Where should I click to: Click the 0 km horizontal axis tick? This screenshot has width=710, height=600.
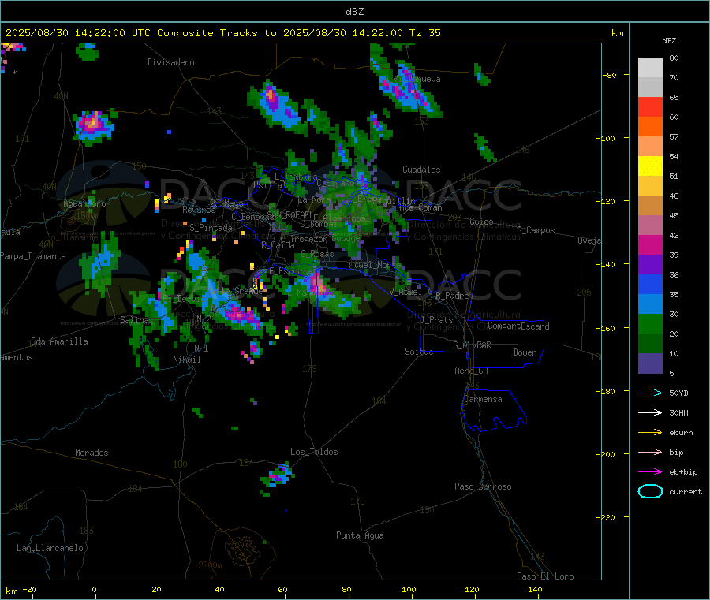coord(94,589)
